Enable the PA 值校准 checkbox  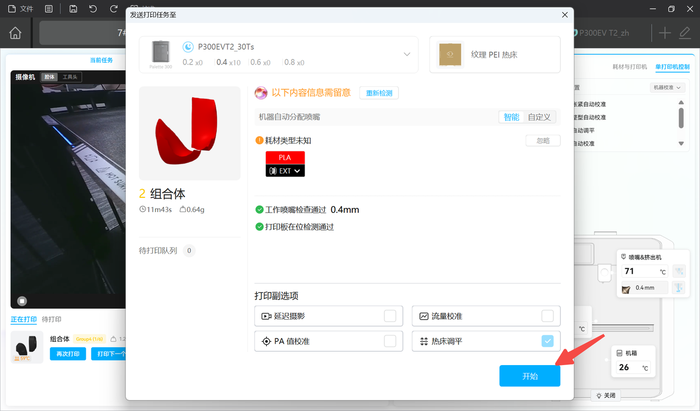click(390, 341)
